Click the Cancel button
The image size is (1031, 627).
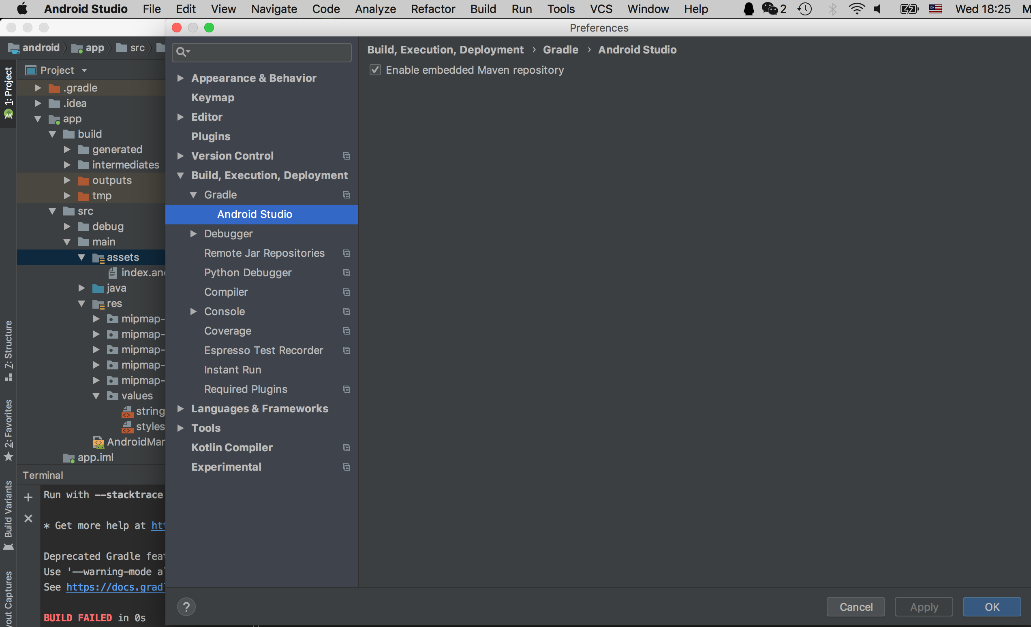tap(856, 607)
